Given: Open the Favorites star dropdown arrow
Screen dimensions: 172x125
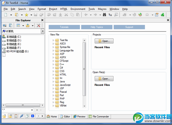Looking at the screenshot, I should (31, 15).
